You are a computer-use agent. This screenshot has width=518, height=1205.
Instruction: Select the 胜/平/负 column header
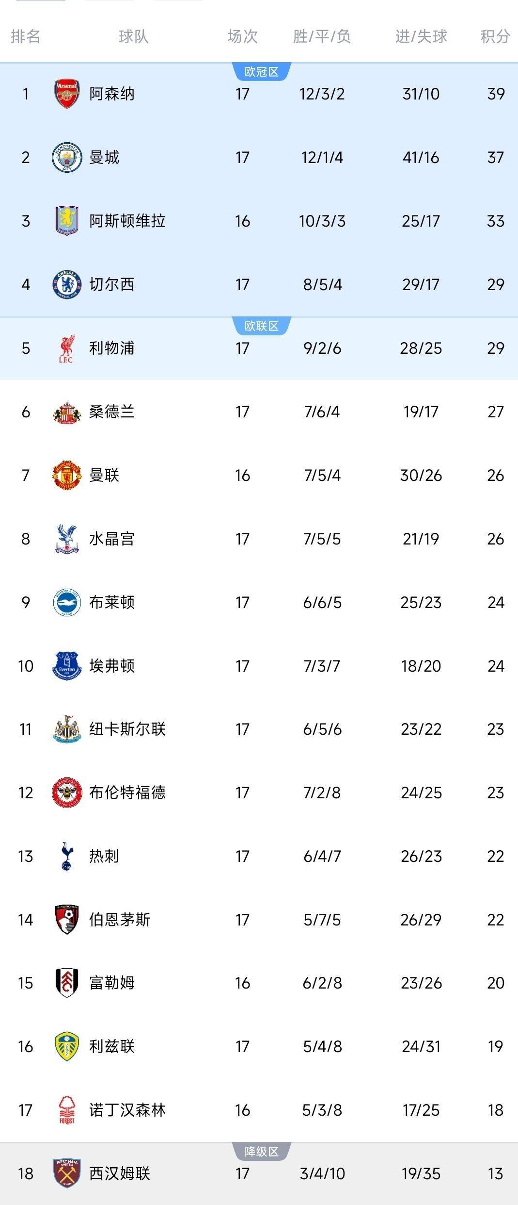tap(322, 36)
